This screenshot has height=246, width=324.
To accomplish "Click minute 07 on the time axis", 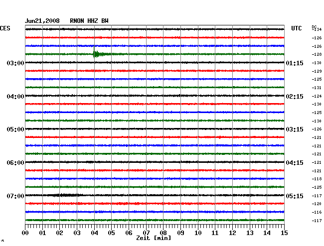I will pos(146,233).
